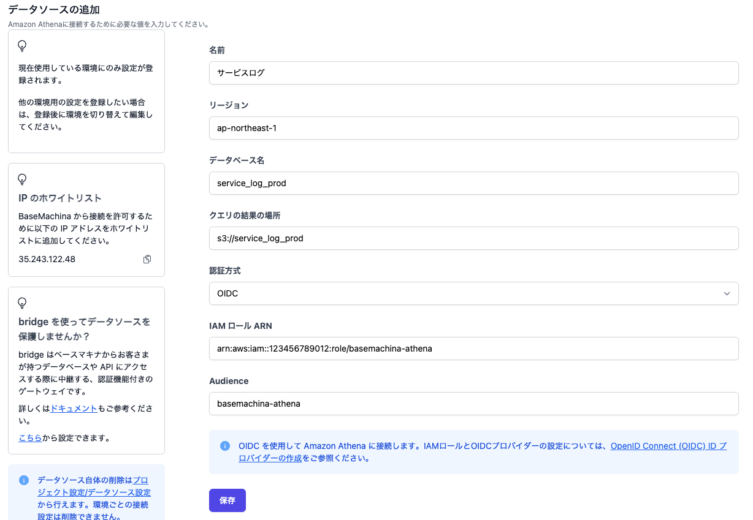Click the 名前 input field
The image size is (753, 520).
tap(473, 73)
